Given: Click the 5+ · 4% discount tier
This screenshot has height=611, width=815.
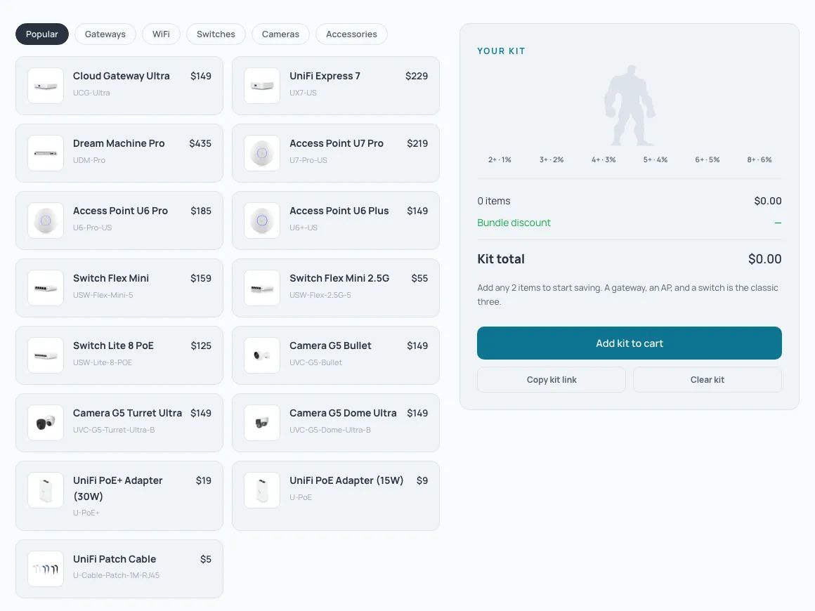Looking at the screenshot, I should pyautogui.click(x=656, y=160).
